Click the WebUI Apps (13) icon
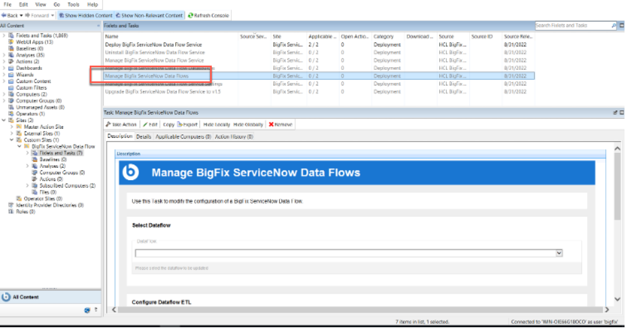Screen dimensions: 627x328 click(x=11, y=42)
